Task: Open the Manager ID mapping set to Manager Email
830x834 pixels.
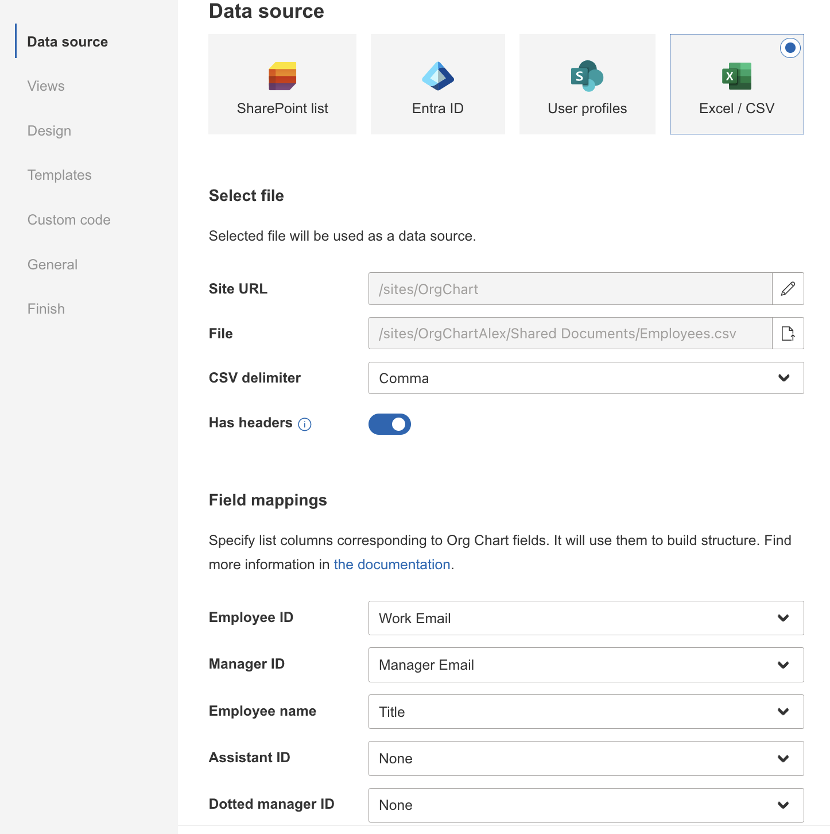Action: [x=586, y=665]
